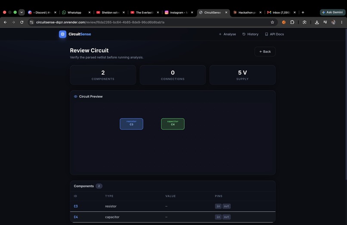
Task: Click the page vertical scrollbar
Action: pos(346,104)
